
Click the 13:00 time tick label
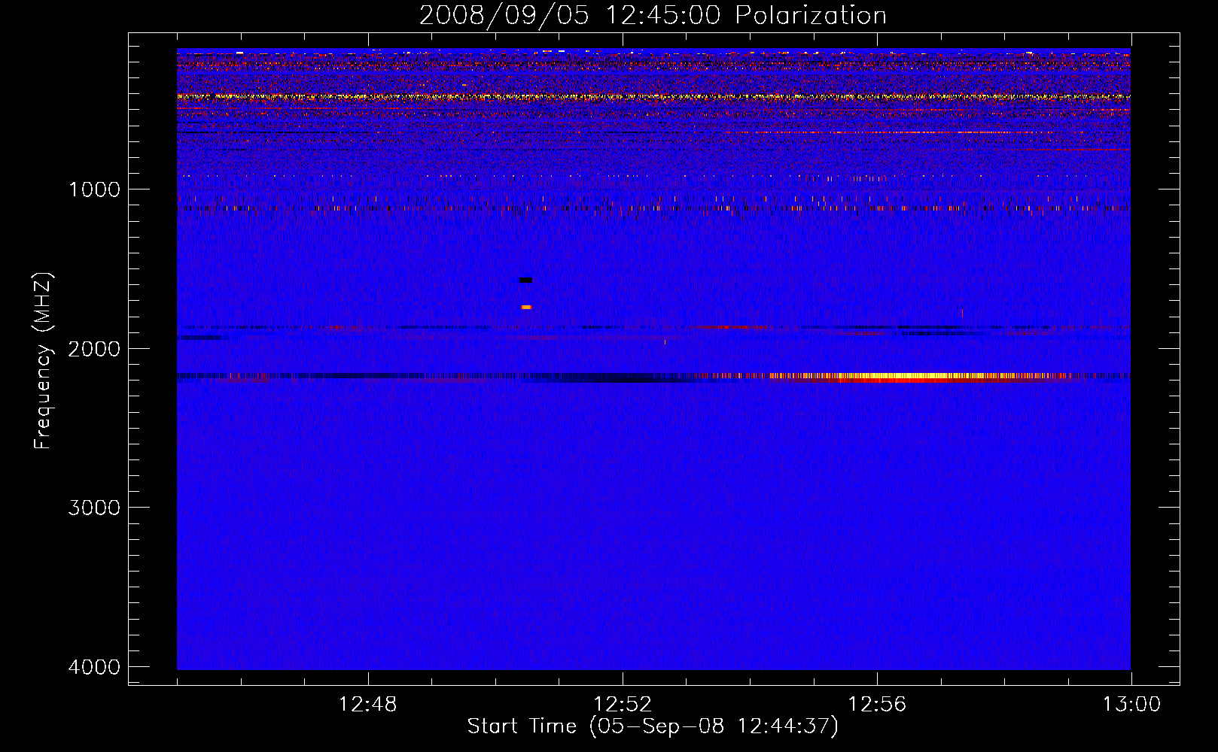click(1131, 705)
